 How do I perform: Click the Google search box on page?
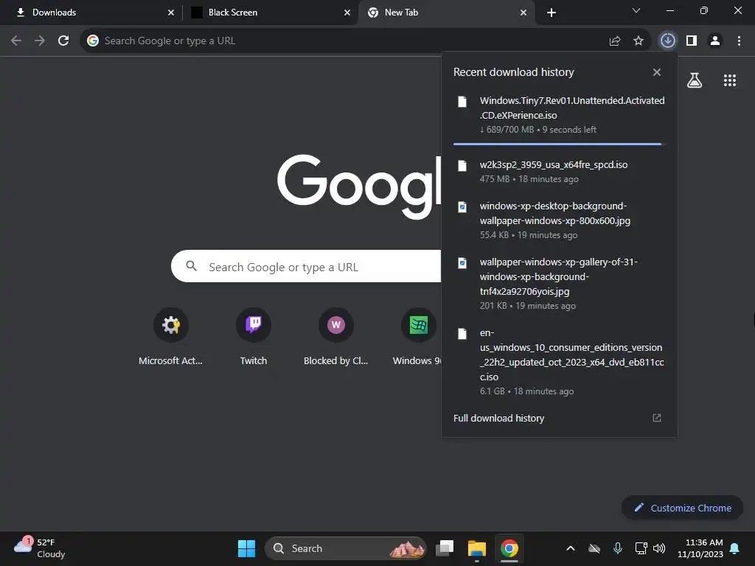pyautogui.click(x=306, y=266)
